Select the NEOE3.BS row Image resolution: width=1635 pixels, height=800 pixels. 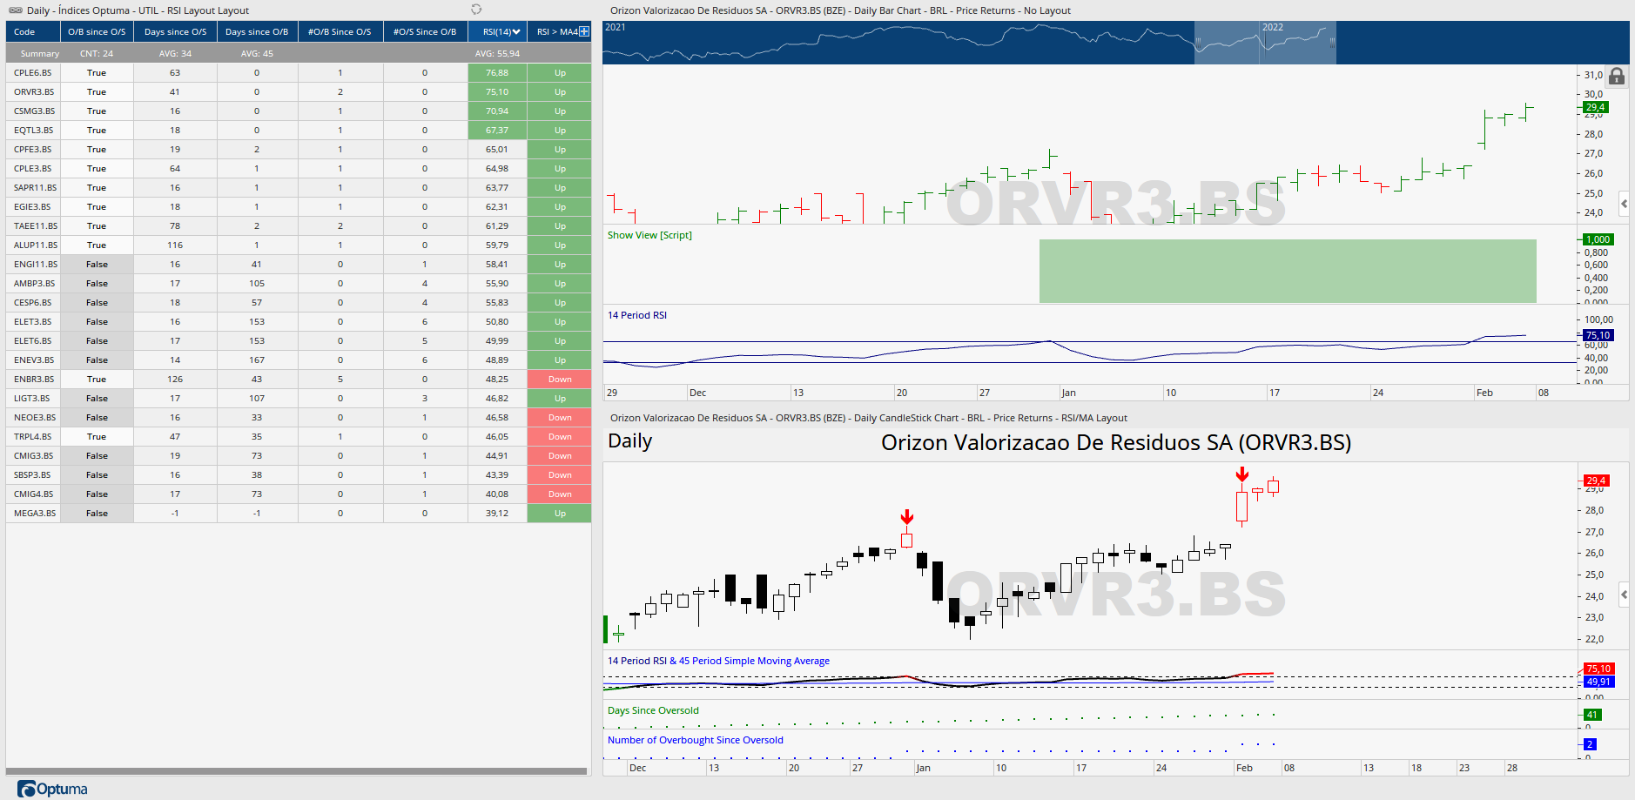pyautogui.click(x=299, y=418)
